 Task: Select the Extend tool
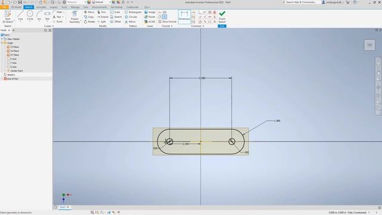click(x=103, y=17)
